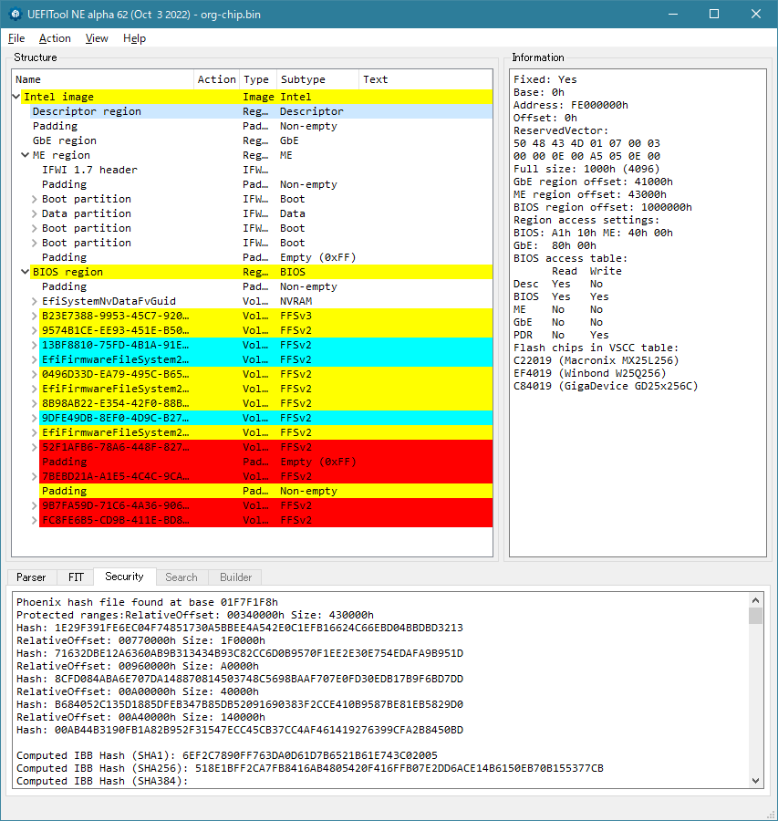Expand the 9574B1CE-EE93-451E volume
The image size is (778, 821).
(34, 330)
